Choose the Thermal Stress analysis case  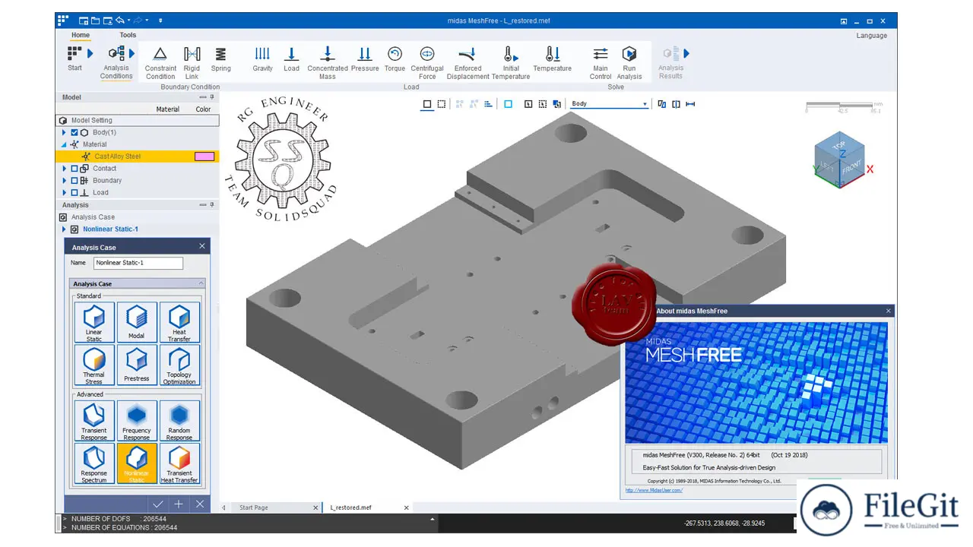click(94, 365)
